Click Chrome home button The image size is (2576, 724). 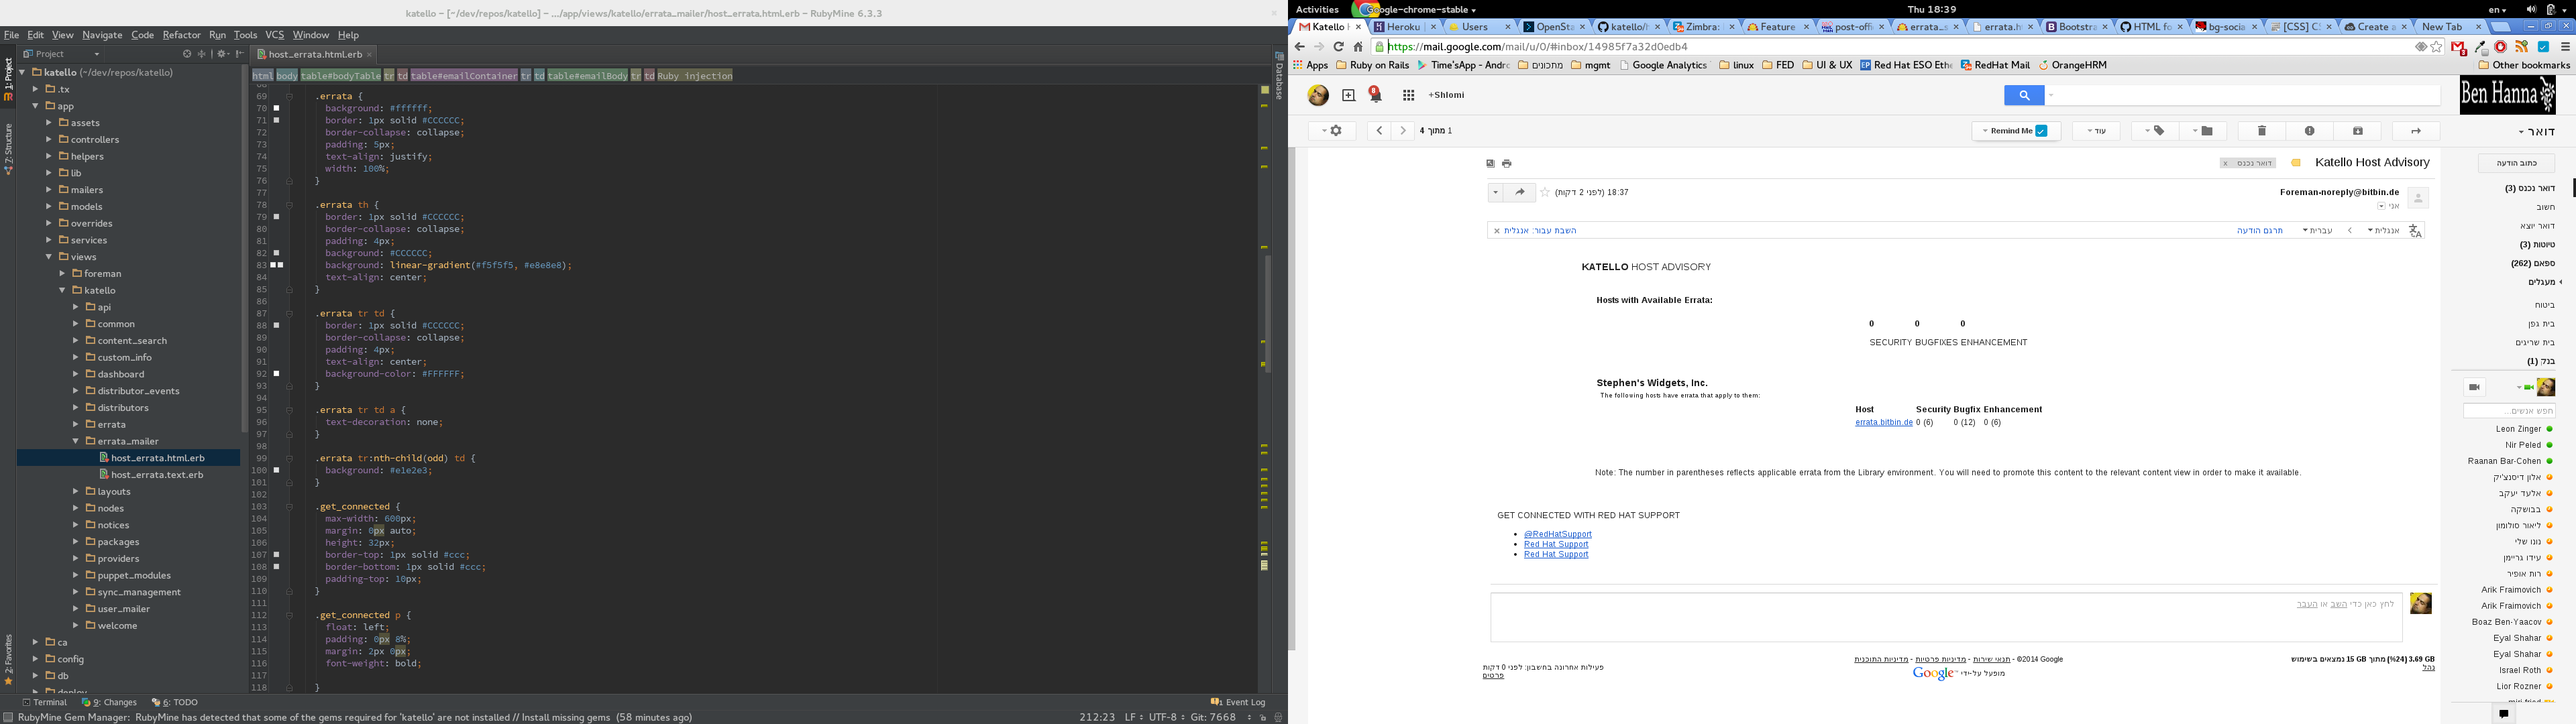point(1358,46)
